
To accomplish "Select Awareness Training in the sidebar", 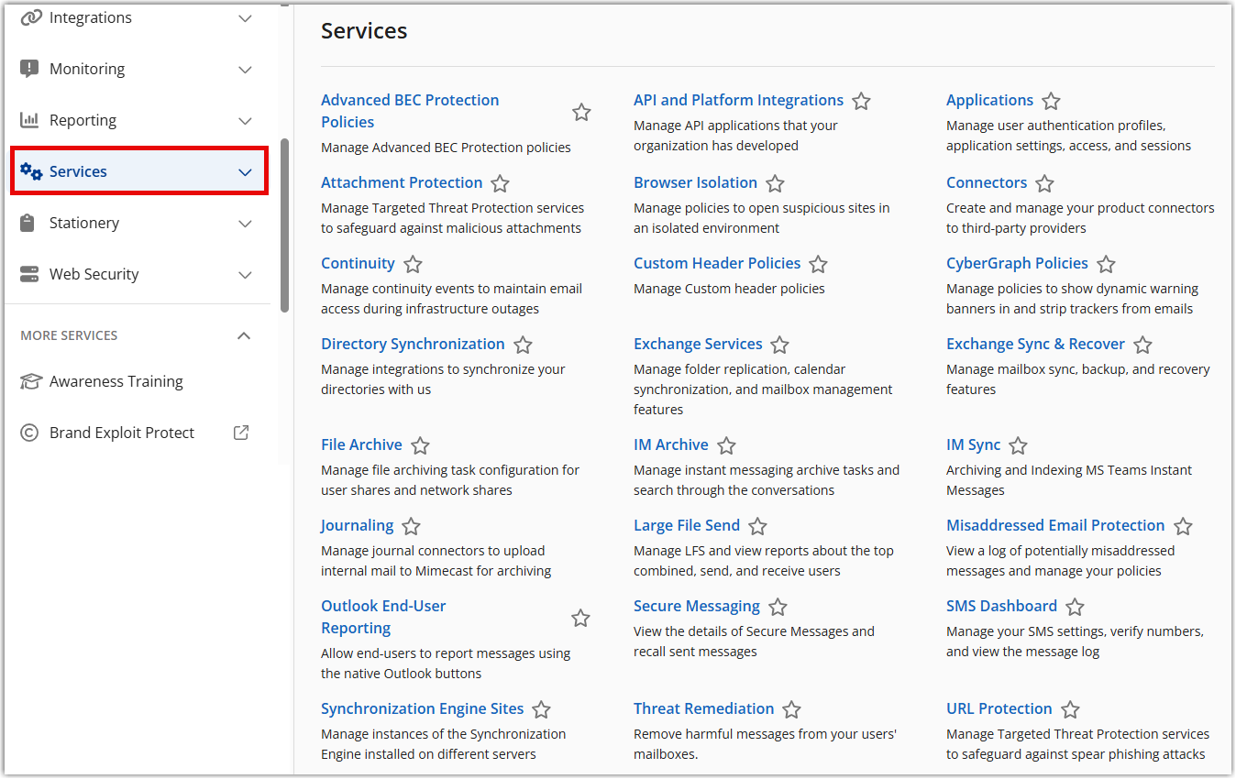I will click(x=116, y=381).
